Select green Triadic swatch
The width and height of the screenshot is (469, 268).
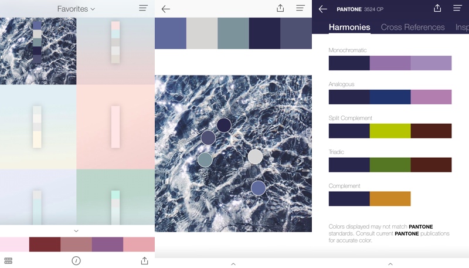click(390, 165)
